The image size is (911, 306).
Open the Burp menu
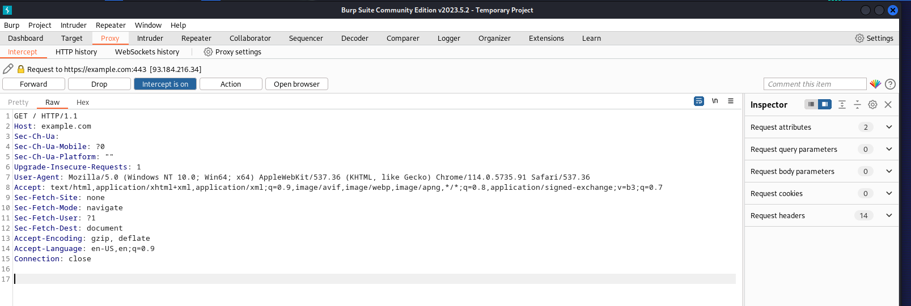[11, 25]
